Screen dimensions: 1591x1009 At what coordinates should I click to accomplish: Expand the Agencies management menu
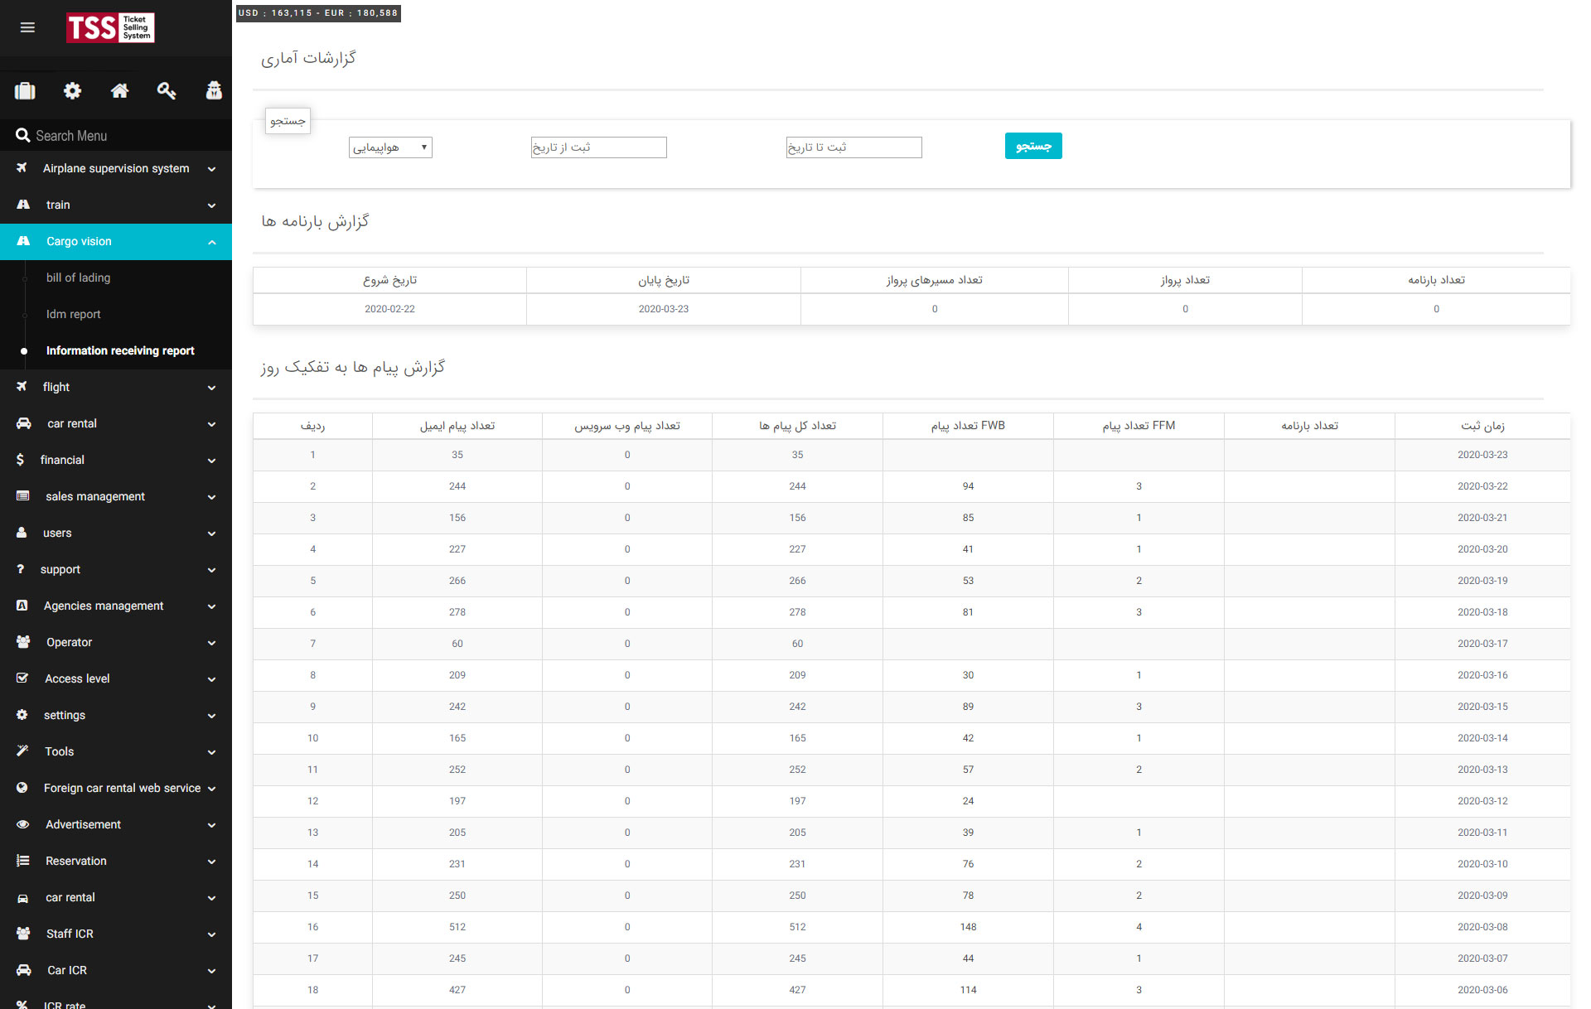(116, 606)
